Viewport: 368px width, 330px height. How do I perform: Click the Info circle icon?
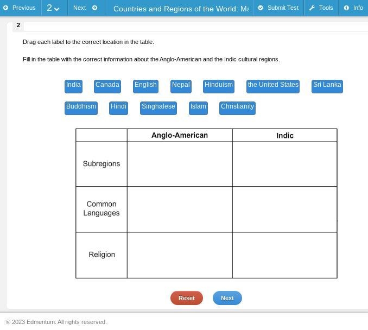[x=346, y=8]
